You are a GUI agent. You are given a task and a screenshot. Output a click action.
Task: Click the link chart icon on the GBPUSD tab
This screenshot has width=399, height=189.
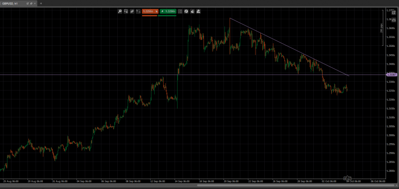point(31,3)
